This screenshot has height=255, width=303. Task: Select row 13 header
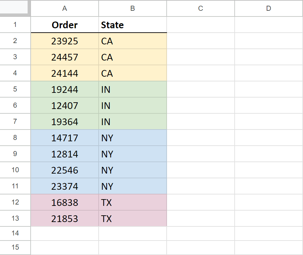(15, 218)
